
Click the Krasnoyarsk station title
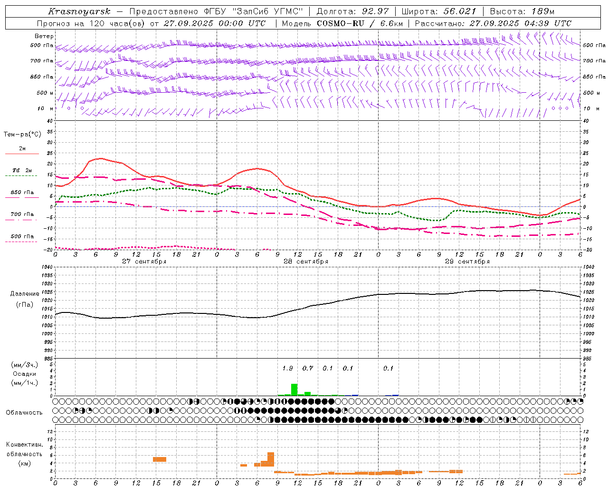click(79, 11)
